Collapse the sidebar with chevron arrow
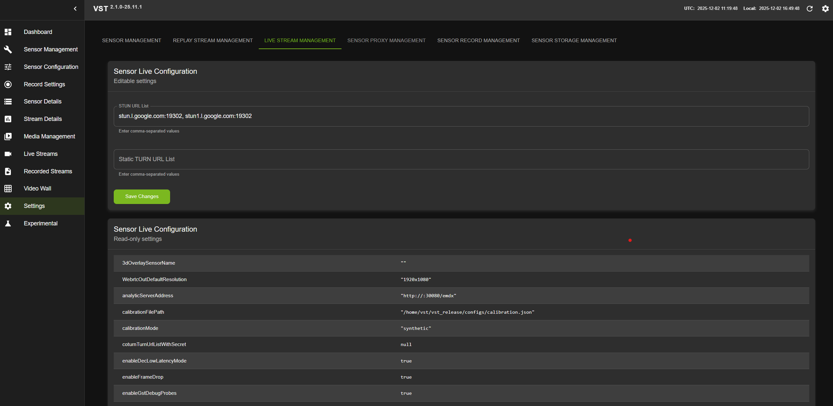This screenshot has width=833, height=406. click(x=75, y=9)
